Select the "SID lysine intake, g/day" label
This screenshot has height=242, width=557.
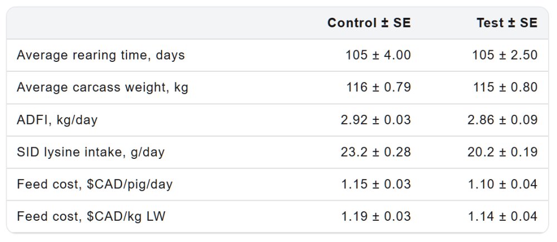(91, 152)
